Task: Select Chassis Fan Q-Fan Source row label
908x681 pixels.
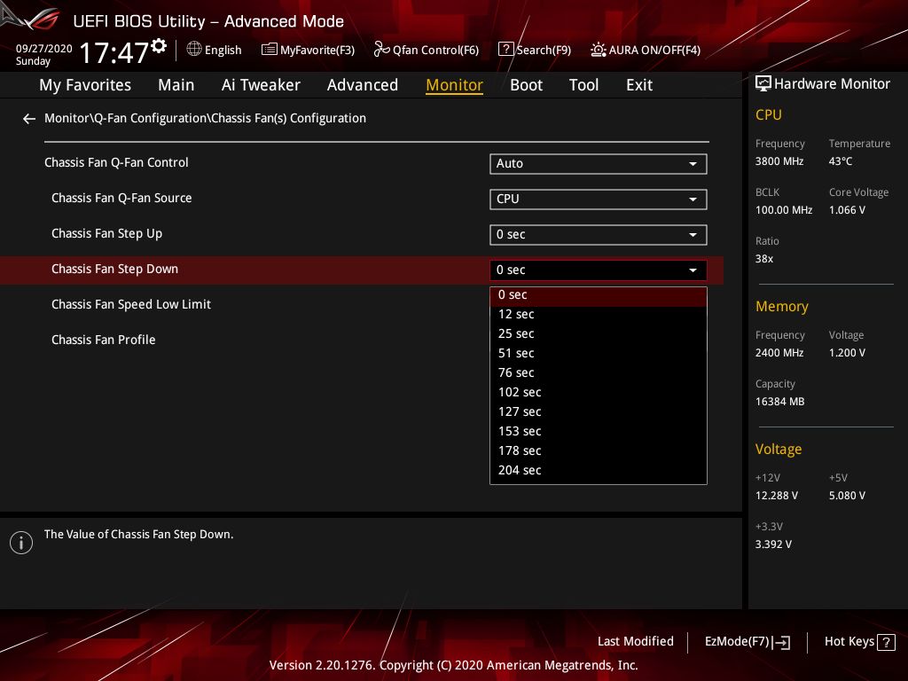Action: pyautogui.click(x=121, y=198)
